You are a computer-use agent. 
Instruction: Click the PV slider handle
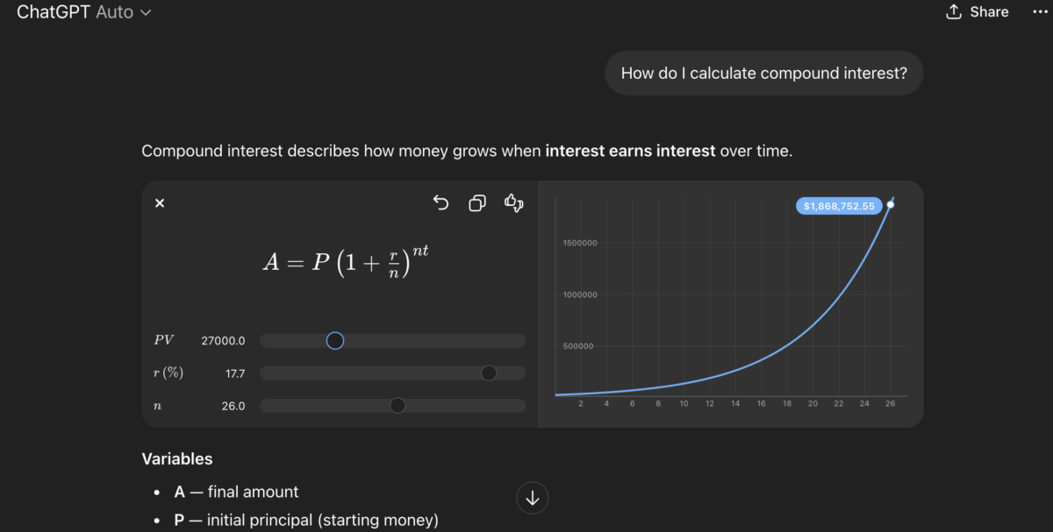coord(334,341)
